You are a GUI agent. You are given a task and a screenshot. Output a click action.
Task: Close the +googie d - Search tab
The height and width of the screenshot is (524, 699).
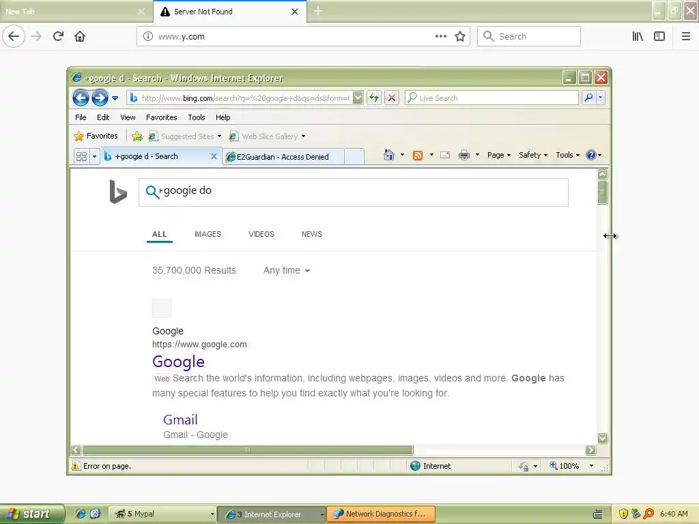coord(214,156)
